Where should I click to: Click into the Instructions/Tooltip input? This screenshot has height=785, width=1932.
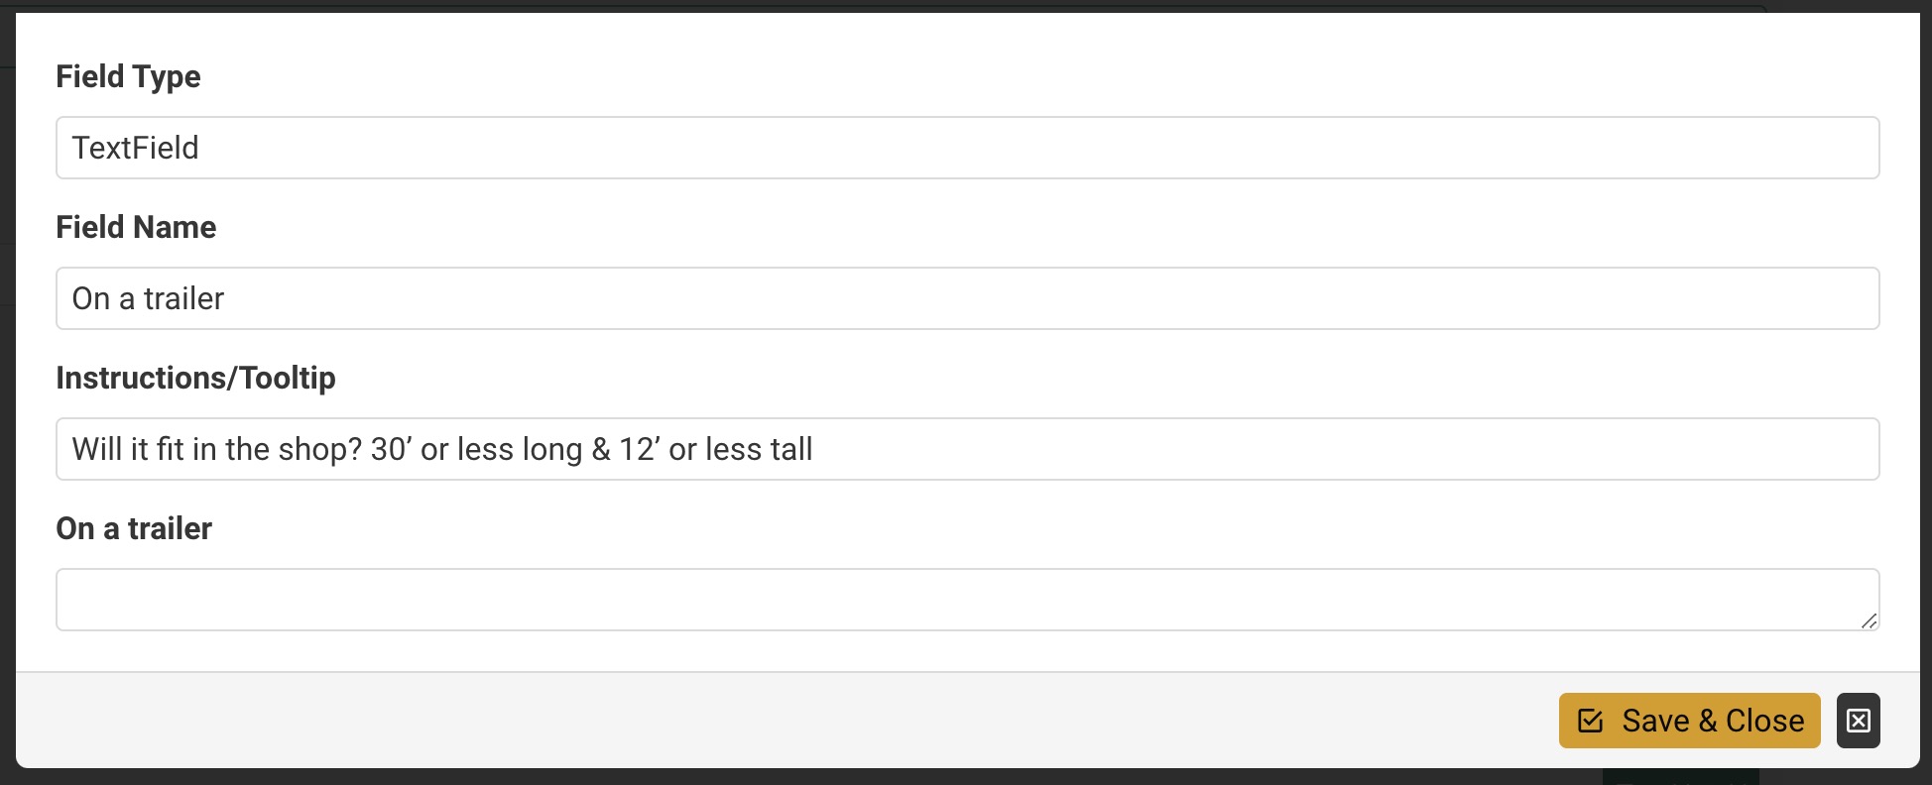(1289, 449)
